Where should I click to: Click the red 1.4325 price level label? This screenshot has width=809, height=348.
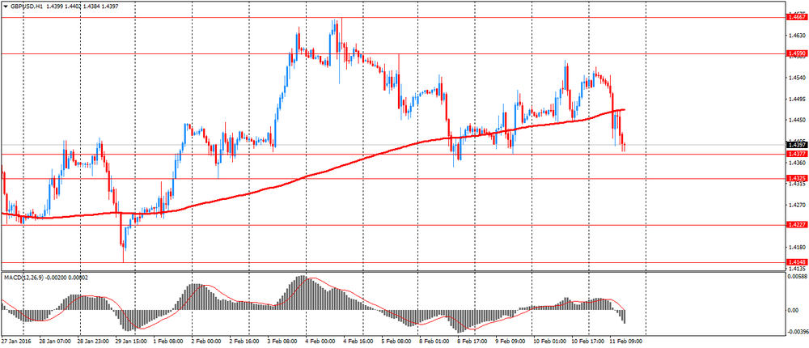(797, 178)
